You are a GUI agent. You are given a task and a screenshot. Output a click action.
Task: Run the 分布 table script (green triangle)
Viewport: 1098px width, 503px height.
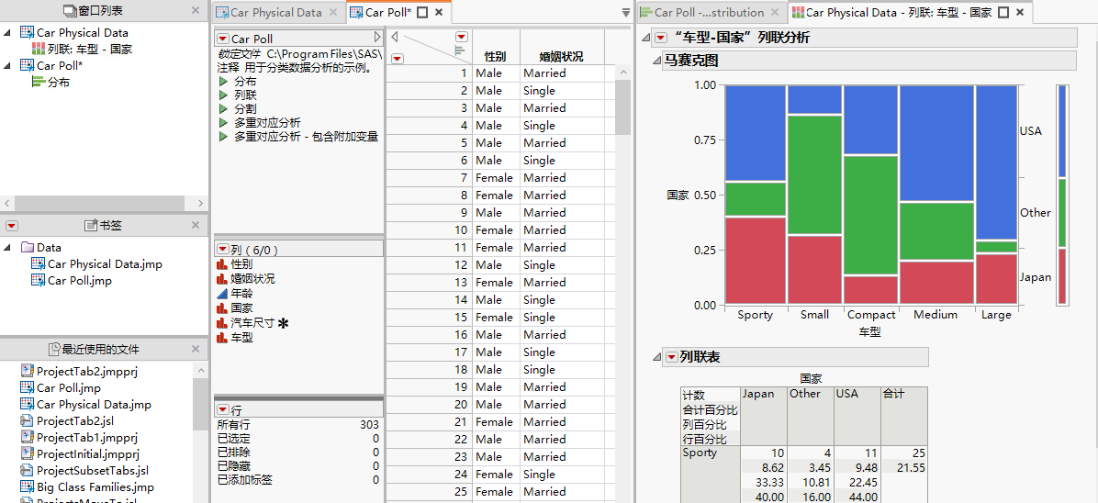pyautogui.click(x=223, y=82)
